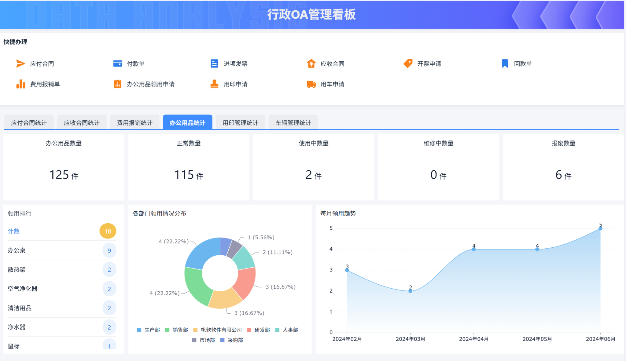626x361 pixels.
Task: Click the 回款单 bookmark icon
Action: [505, 64]
